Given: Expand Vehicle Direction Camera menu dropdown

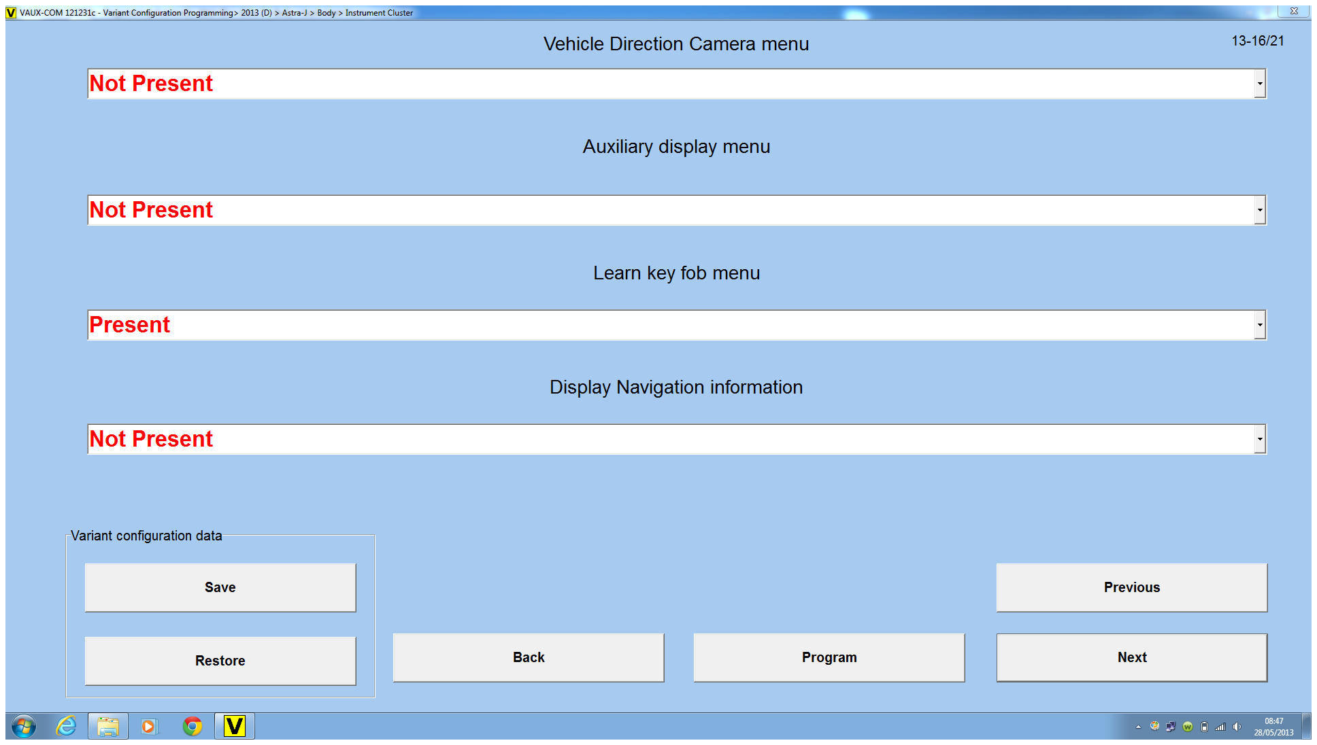Looking at the screenshot, I should tap(1259, 84).
